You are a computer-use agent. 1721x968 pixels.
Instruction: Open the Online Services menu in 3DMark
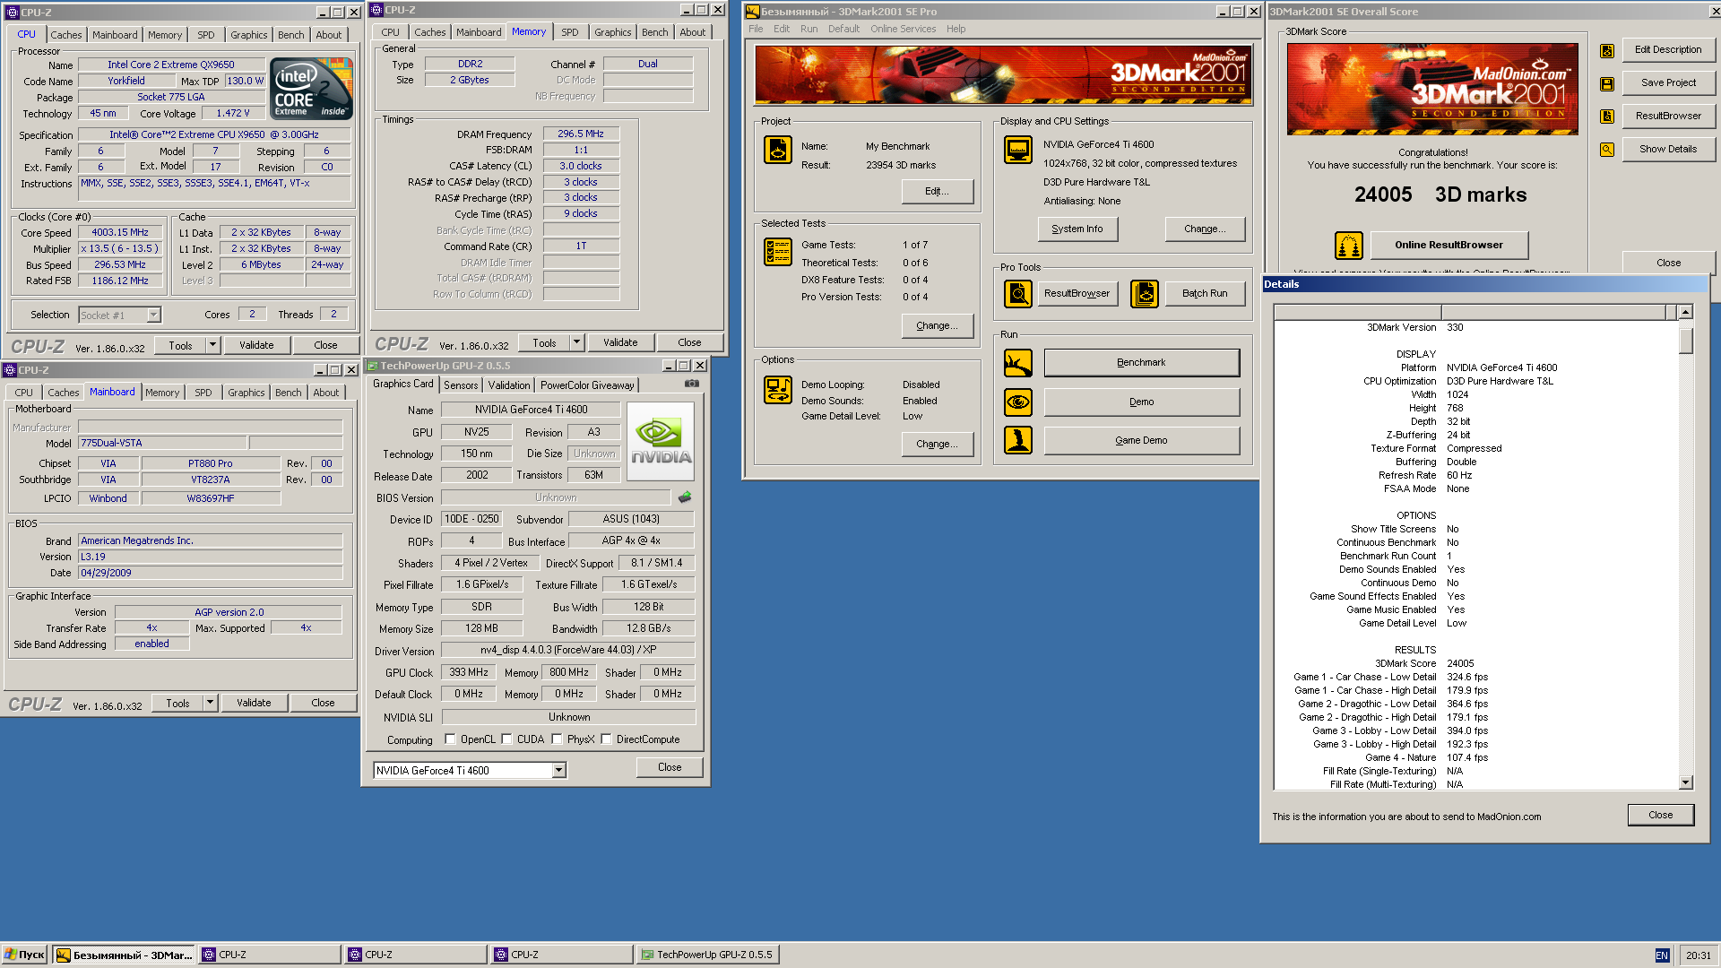click(903, 29)
